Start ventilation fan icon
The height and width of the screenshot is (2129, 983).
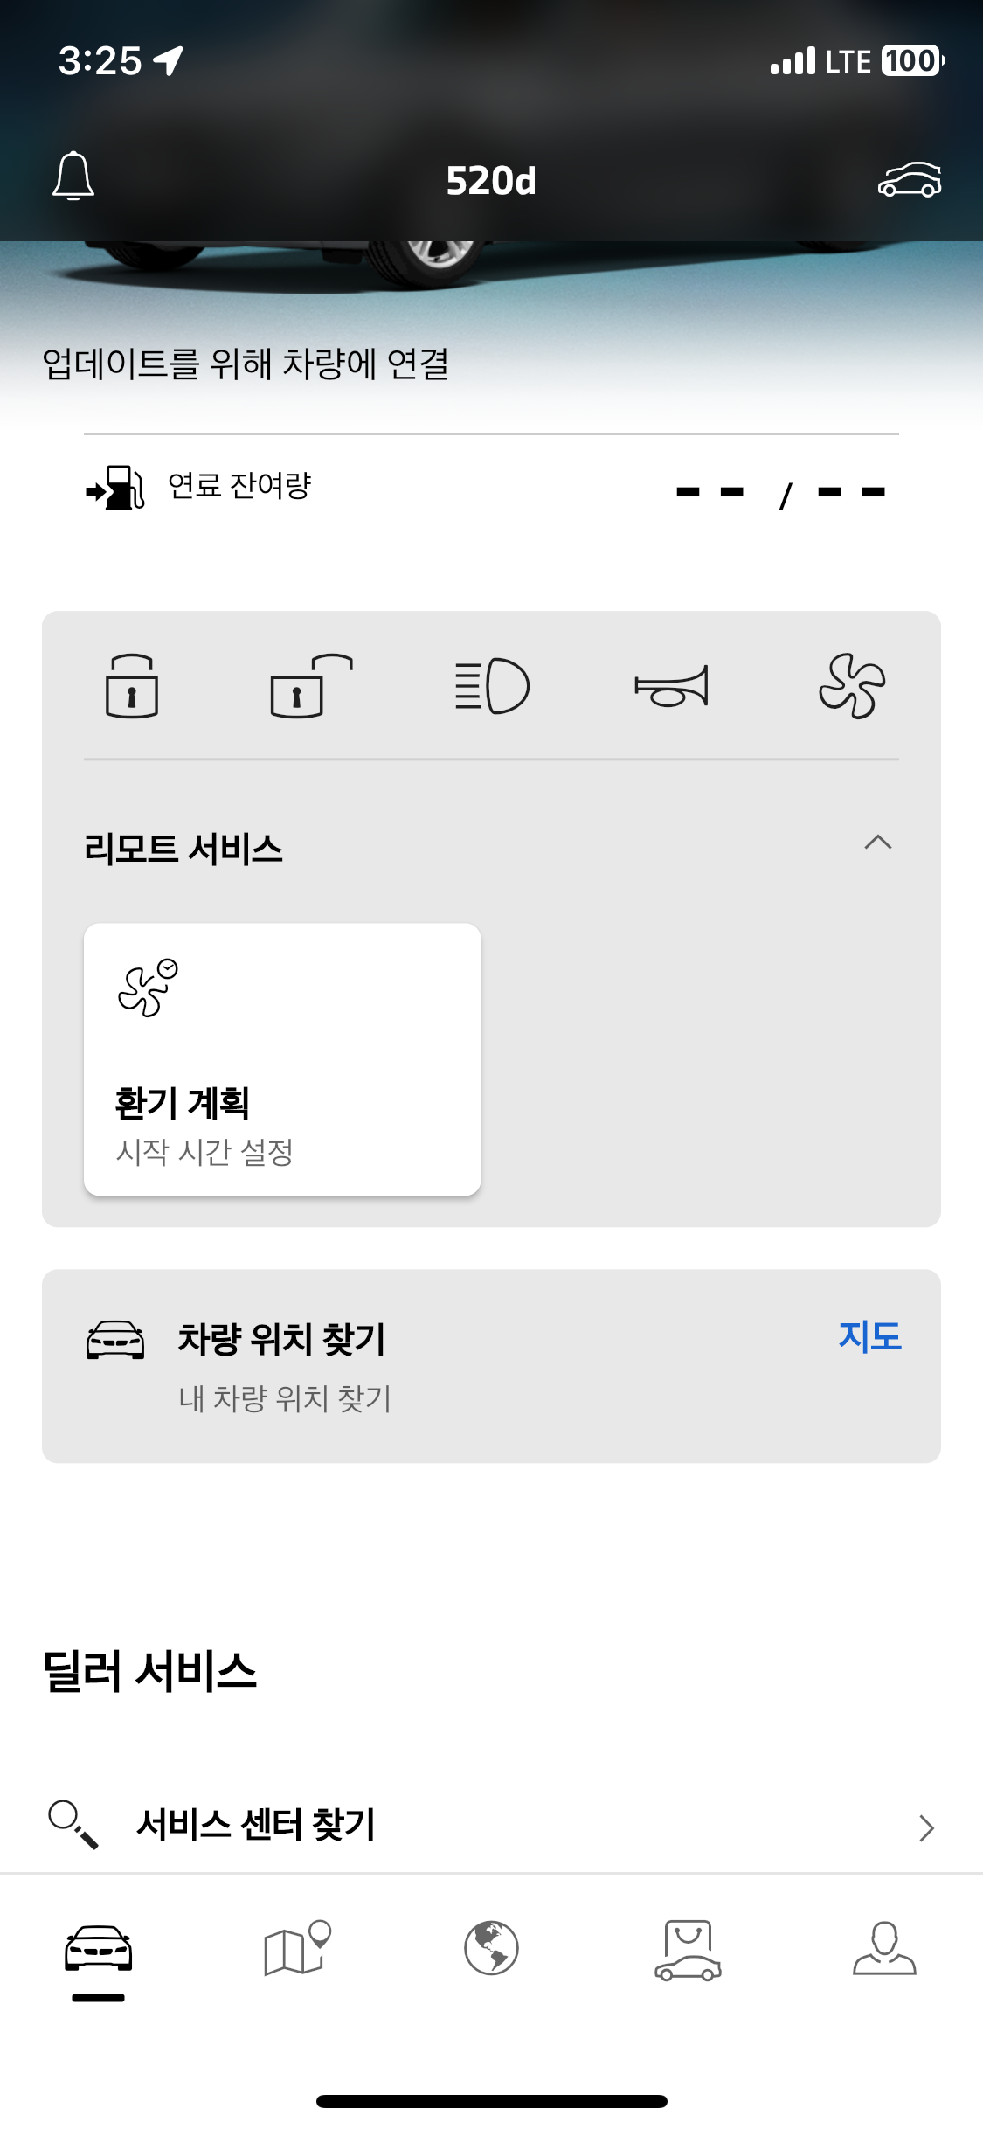851,686
